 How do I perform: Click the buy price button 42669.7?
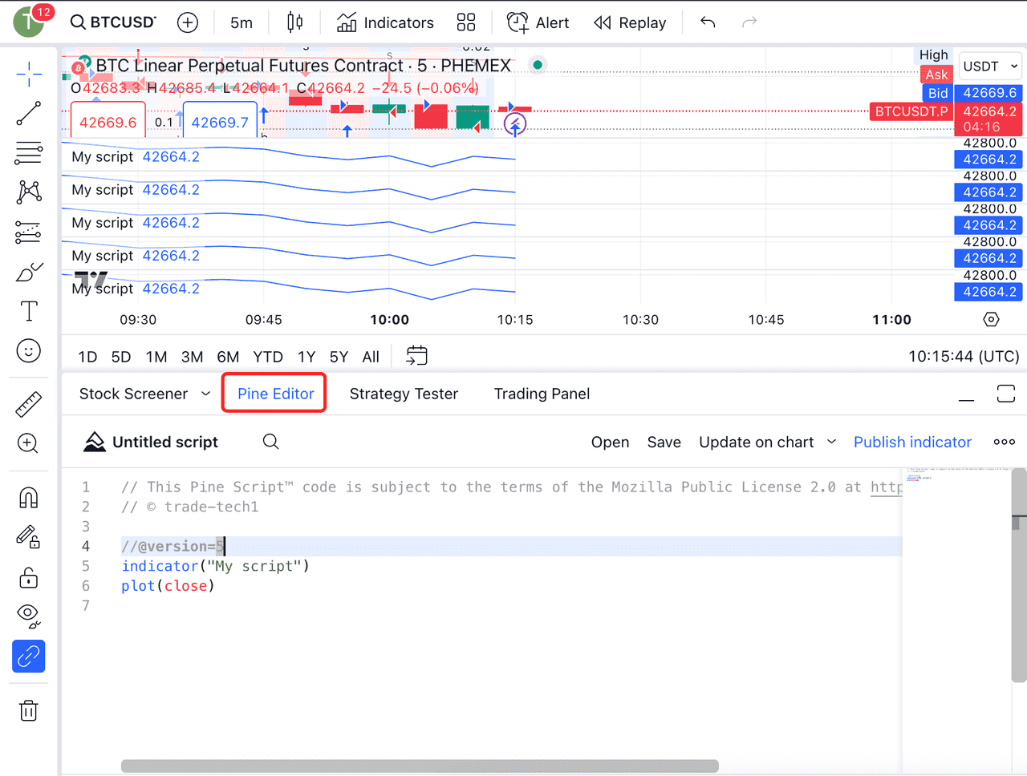[220, 123]
